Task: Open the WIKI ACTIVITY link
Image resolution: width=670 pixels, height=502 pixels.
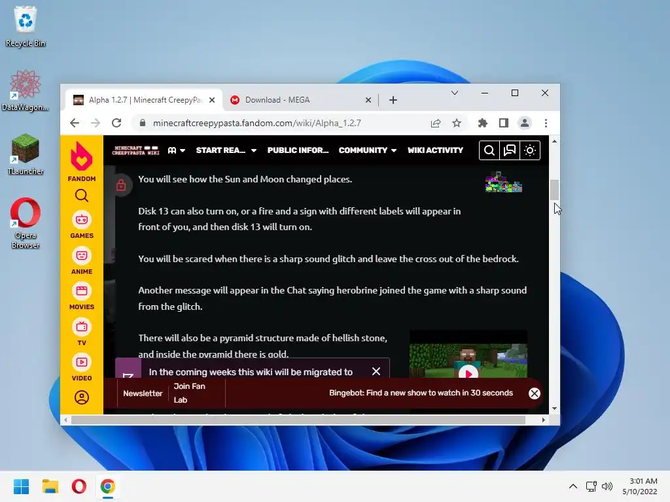Action: [x=435, y=150]
